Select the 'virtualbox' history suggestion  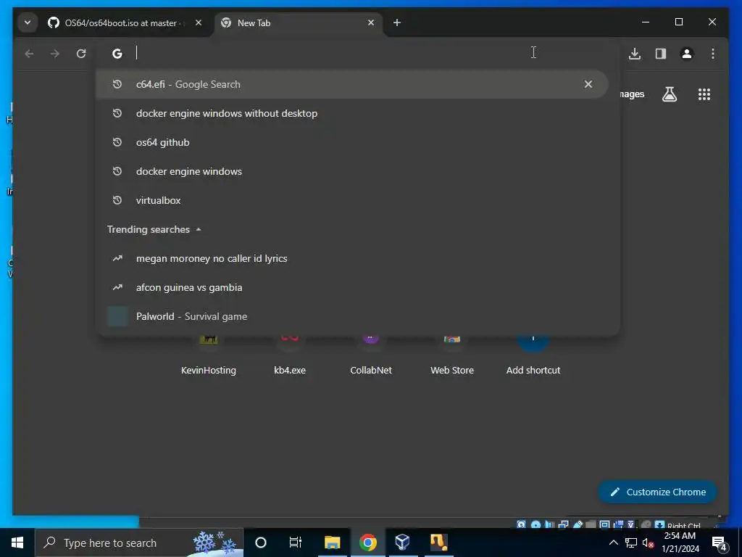point(352,200)
